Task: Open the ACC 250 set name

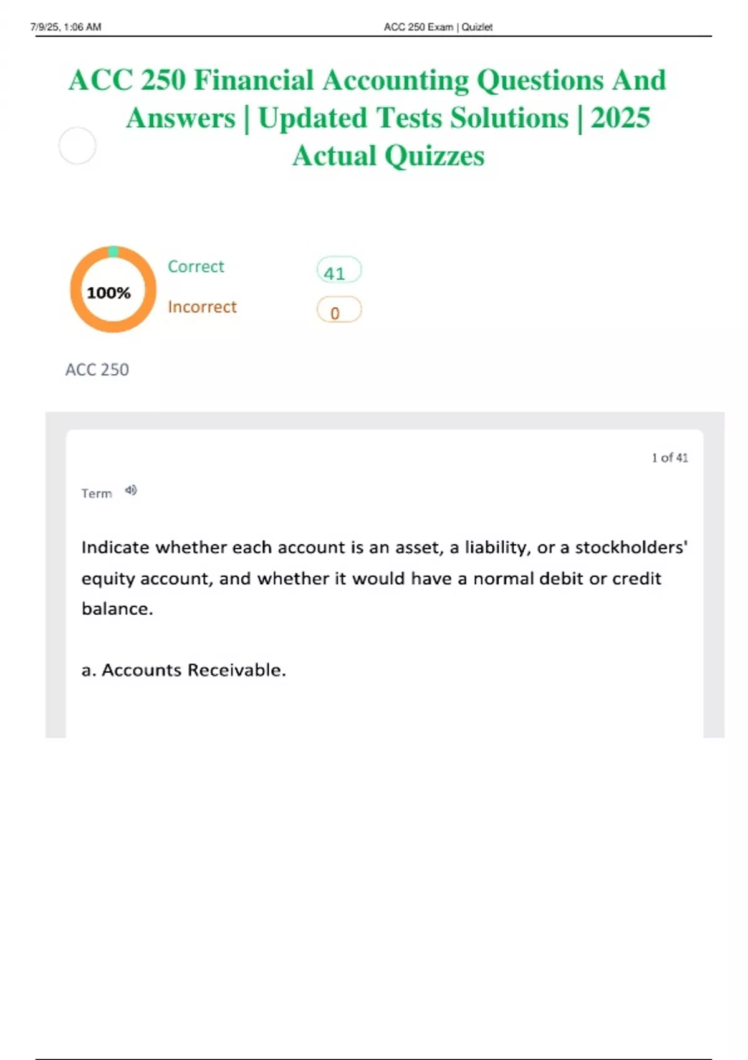Action: (97, 370)
